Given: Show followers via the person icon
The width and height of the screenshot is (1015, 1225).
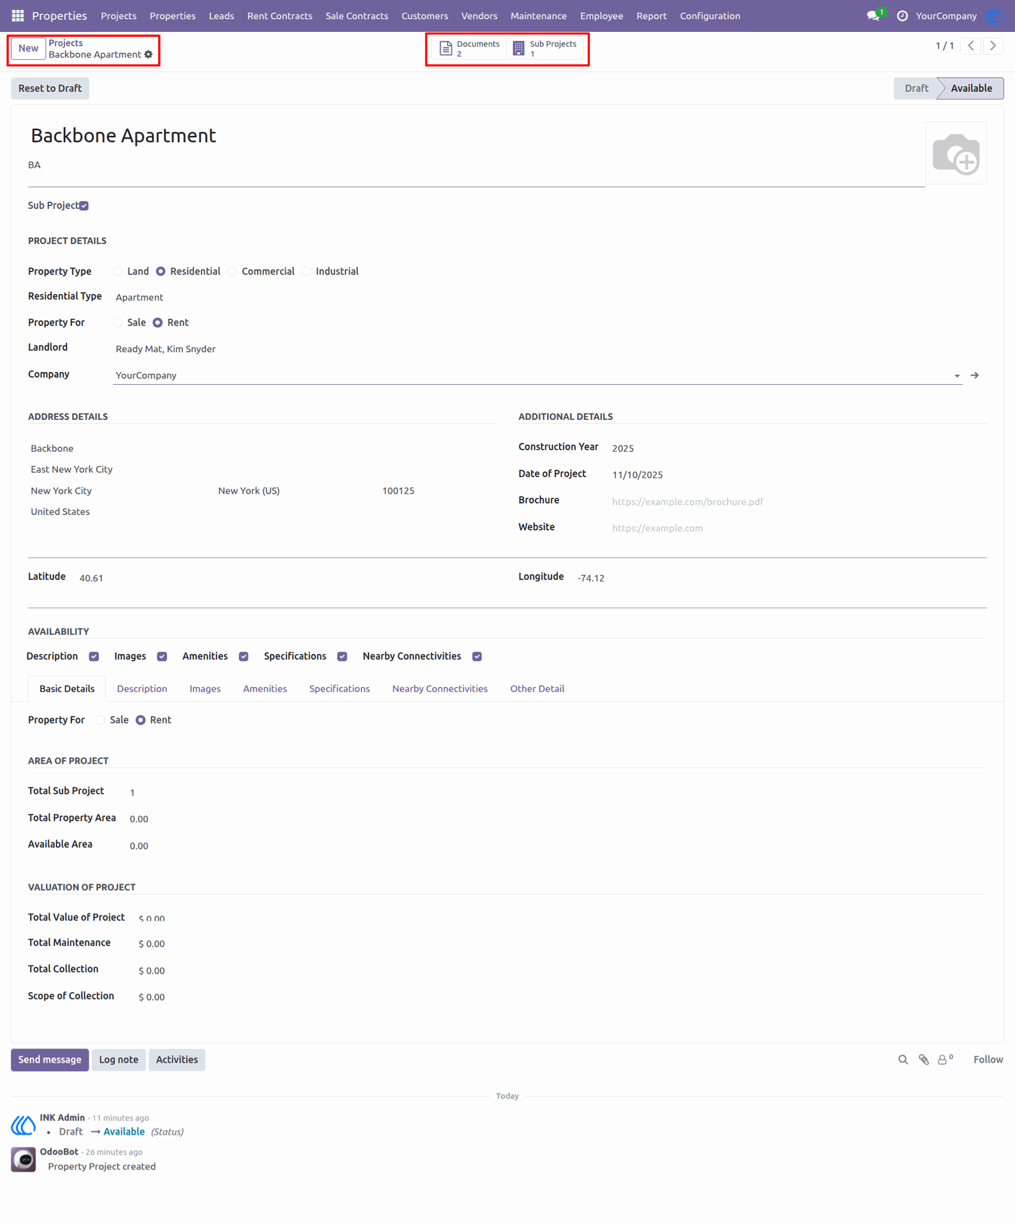Looking at the screenshot, I should coord(945,1059).
